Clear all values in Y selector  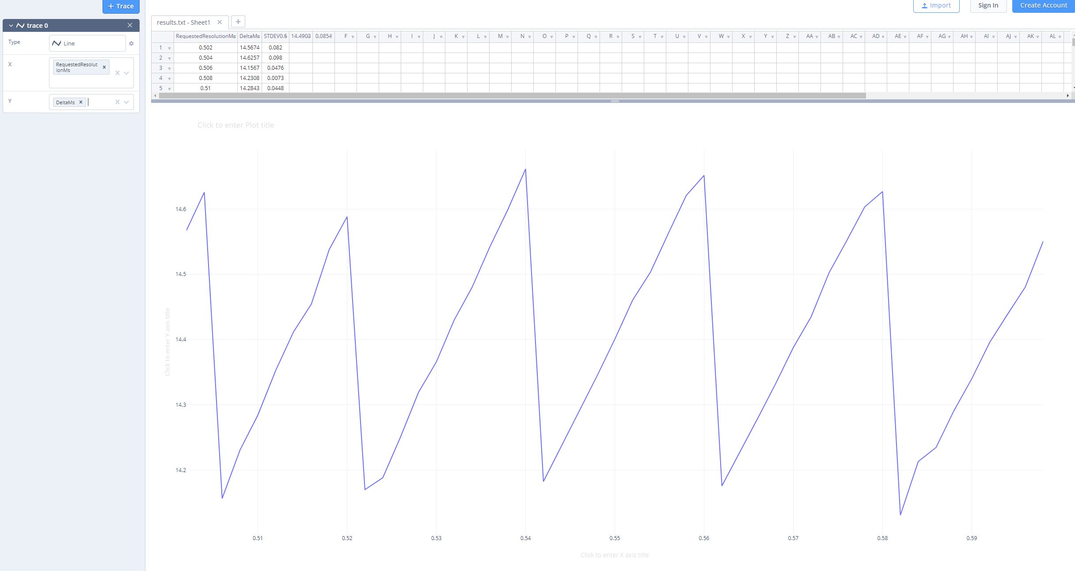click(118, 102)
